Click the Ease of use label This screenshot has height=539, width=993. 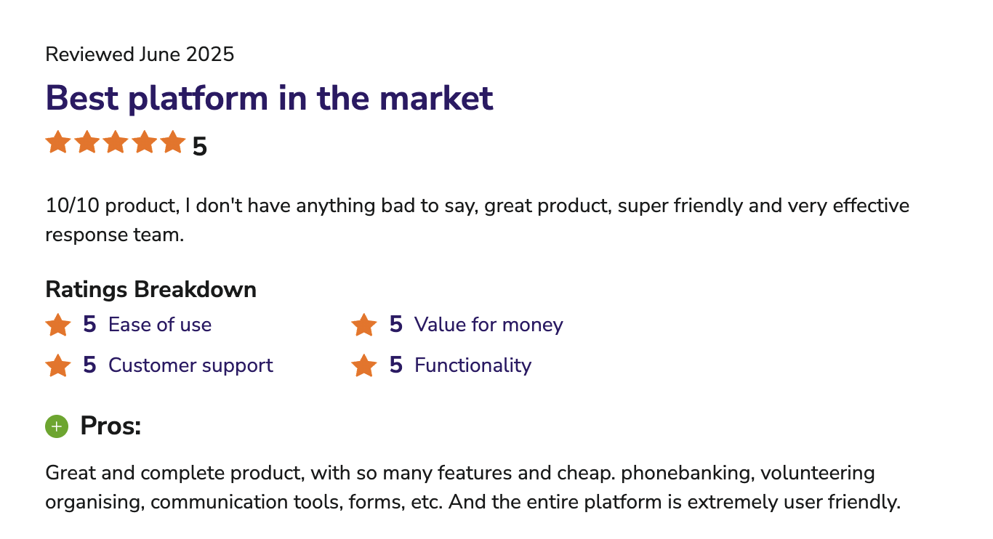click(160, 325)
